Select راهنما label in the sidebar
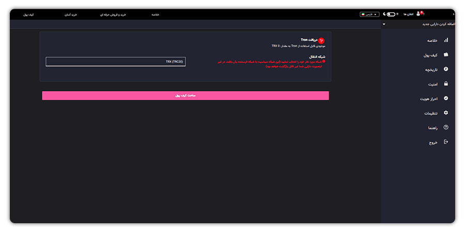 [432, 127]
